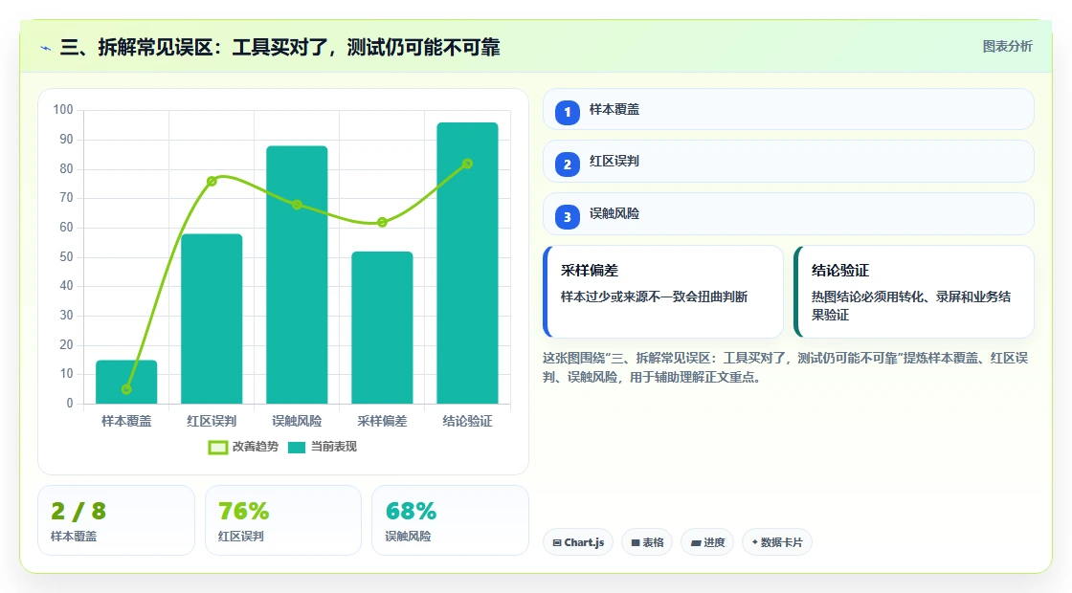Click the y-axis value 50
1072x593 pixels.
tap(66, 257)
